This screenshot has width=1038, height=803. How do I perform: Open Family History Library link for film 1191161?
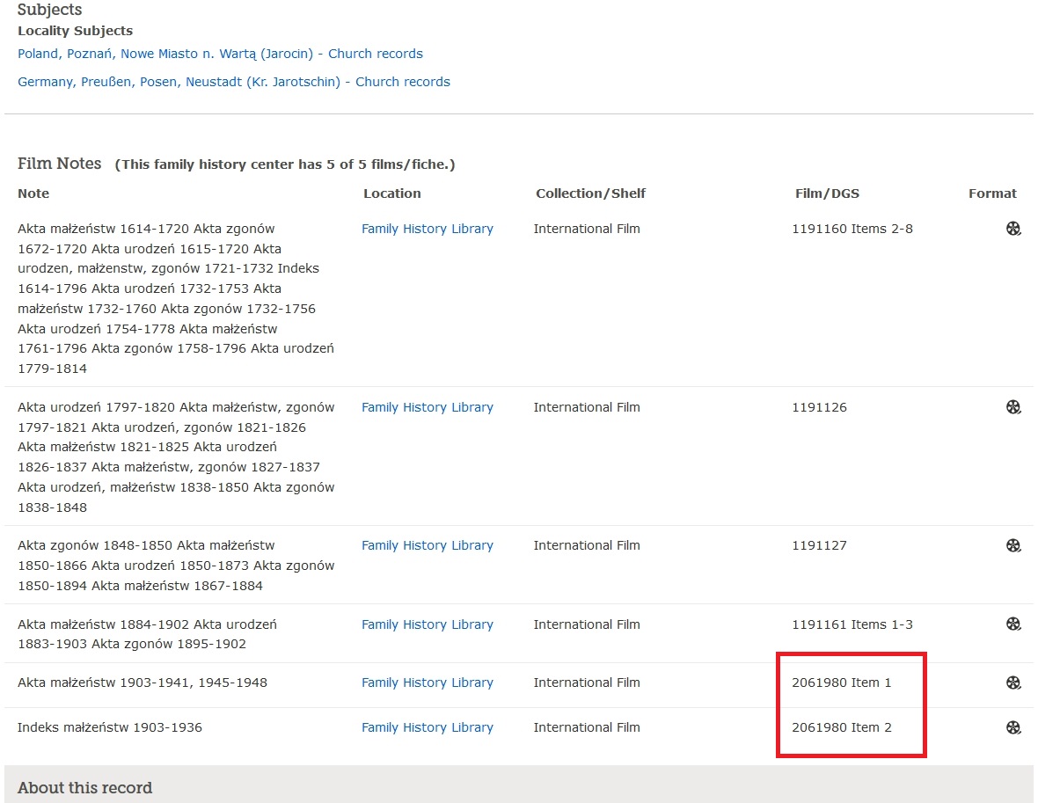point(427,624)
